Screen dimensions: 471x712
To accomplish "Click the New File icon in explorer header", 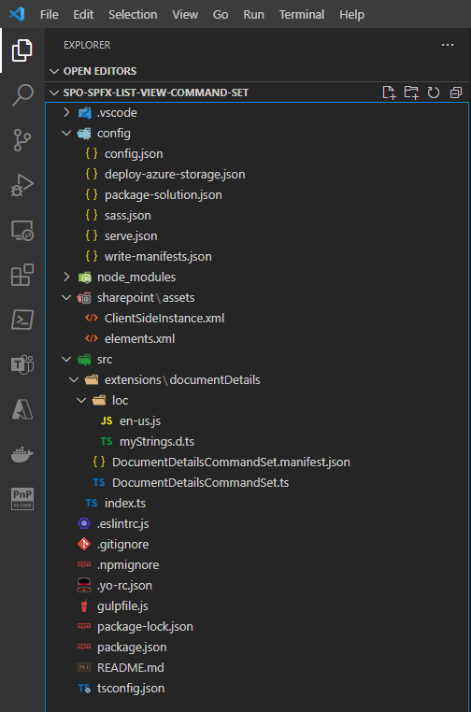I will (389, 93).
